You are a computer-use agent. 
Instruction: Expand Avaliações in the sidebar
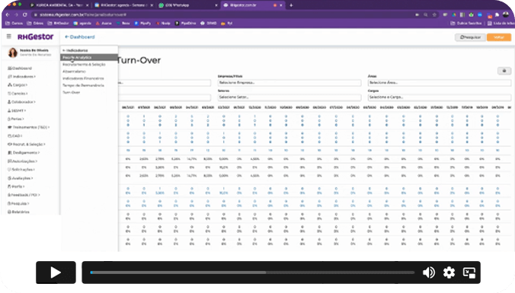(21, 178)
